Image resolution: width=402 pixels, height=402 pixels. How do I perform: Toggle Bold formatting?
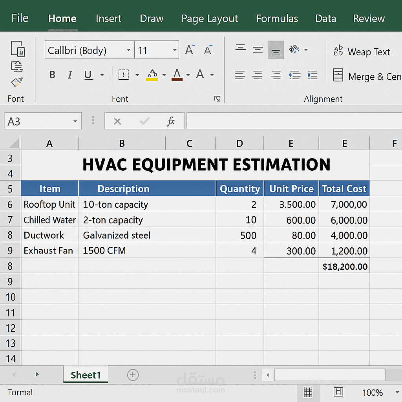point(52,75)
